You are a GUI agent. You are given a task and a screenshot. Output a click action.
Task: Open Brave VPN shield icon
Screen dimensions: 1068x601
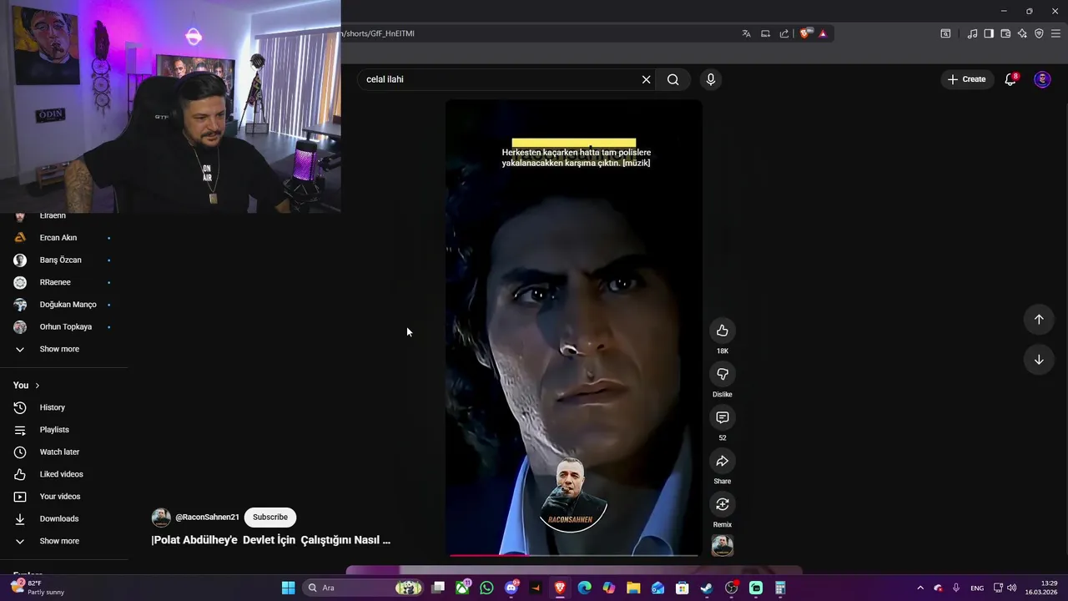click(1039, 33)
